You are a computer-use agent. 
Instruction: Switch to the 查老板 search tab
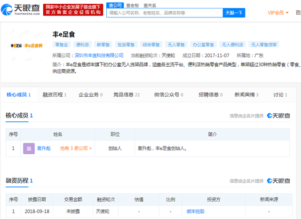pyautogui.click(x=132, y=5)
